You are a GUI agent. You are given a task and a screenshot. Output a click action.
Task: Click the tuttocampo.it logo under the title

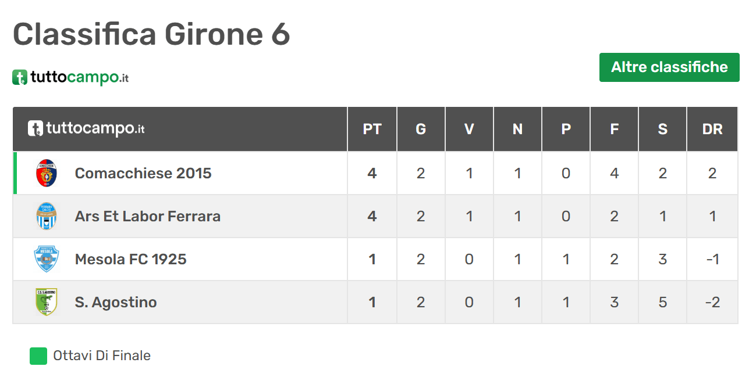coord(70,77)
